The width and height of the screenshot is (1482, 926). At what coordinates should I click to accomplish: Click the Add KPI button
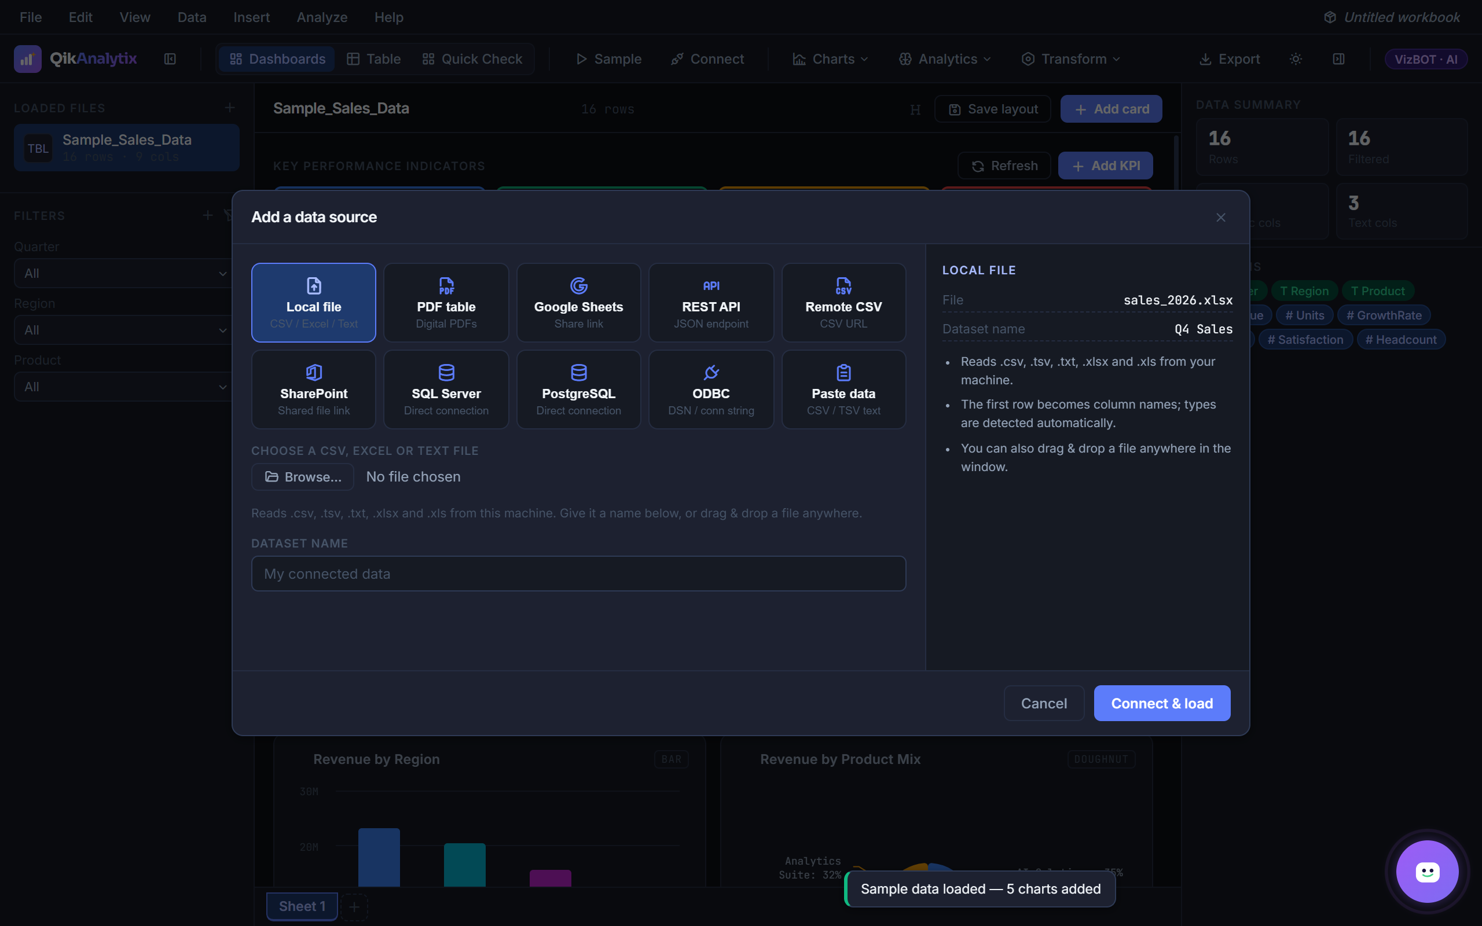pyautogui.click(x=1105, y=166)
